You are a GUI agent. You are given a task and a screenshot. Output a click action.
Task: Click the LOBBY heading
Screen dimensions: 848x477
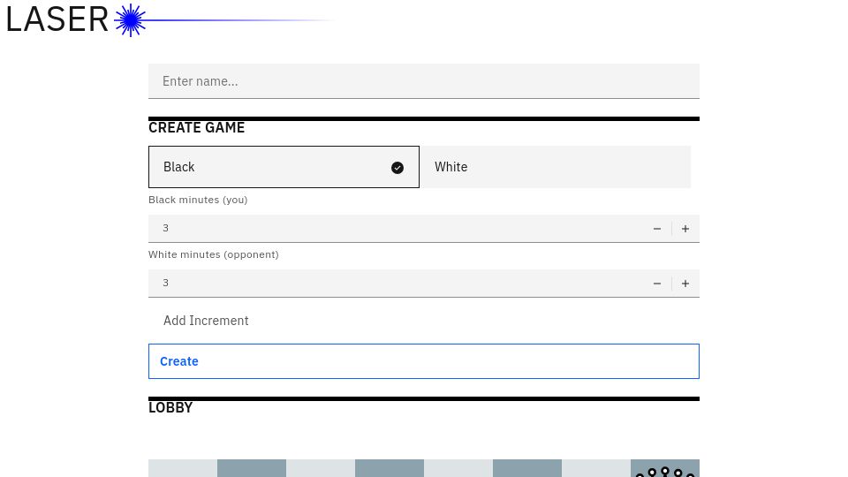[x=170, y=407]
